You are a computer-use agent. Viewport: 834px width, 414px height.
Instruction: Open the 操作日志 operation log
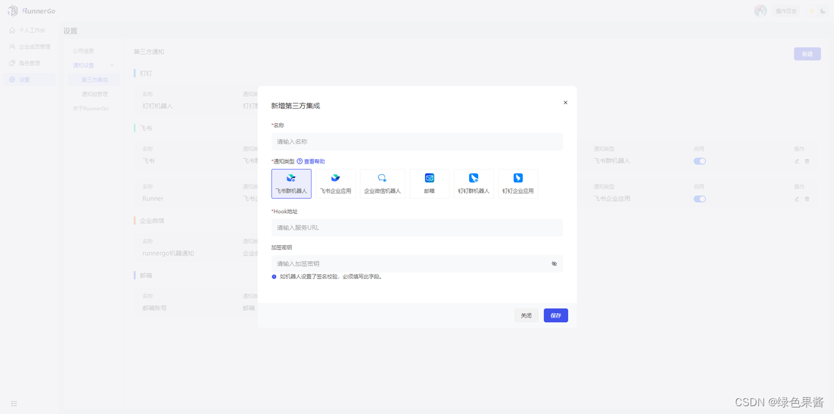pos(785,11)
